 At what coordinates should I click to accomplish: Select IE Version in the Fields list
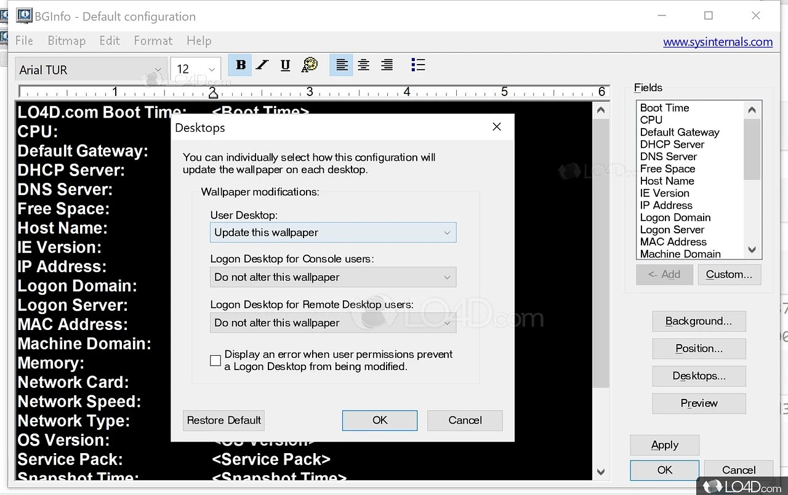point(664,193)
